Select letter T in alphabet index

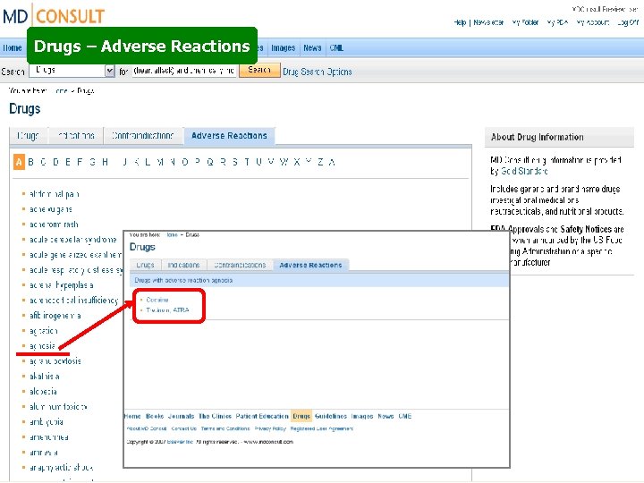click(x=247, y=162)
